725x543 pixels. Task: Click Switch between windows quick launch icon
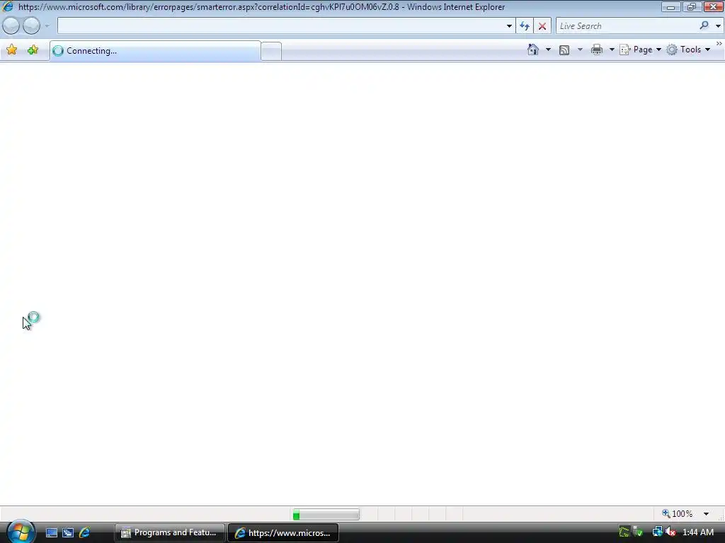click(68, 533)
